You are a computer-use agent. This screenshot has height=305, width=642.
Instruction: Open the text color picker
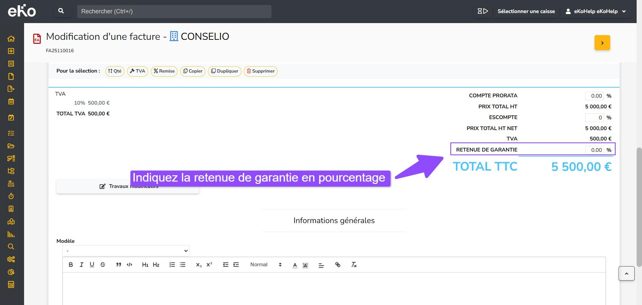click(295, 265)
